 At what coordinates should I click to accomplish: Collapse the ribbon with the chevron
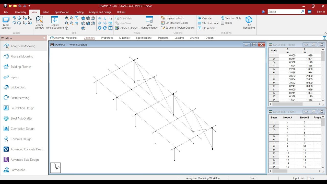(x=325, y=33)
